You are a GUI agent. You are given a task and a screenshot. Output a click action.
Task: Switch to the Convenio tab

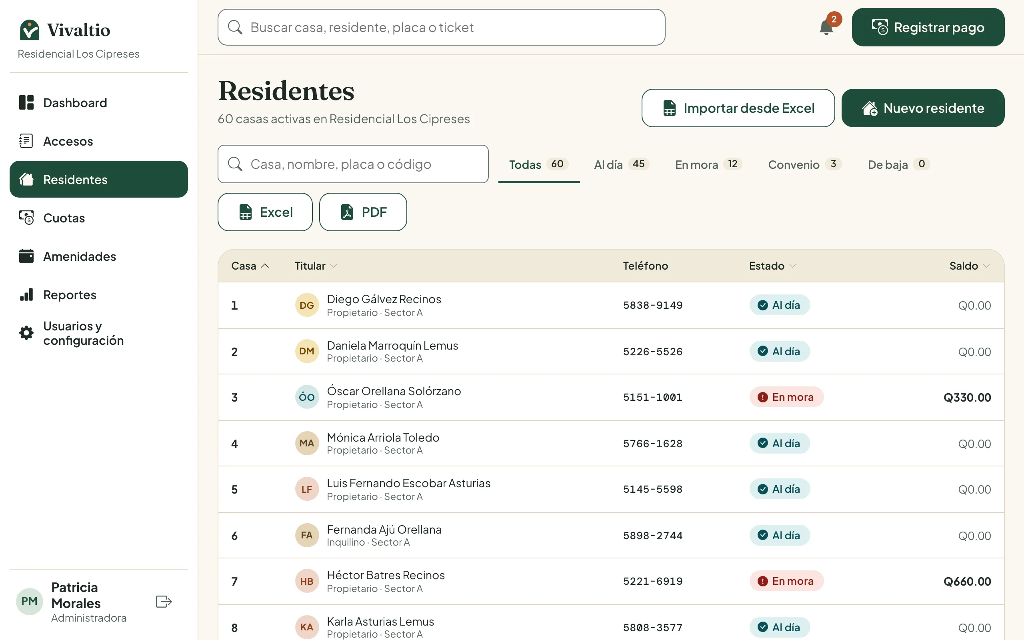point(804,164)
